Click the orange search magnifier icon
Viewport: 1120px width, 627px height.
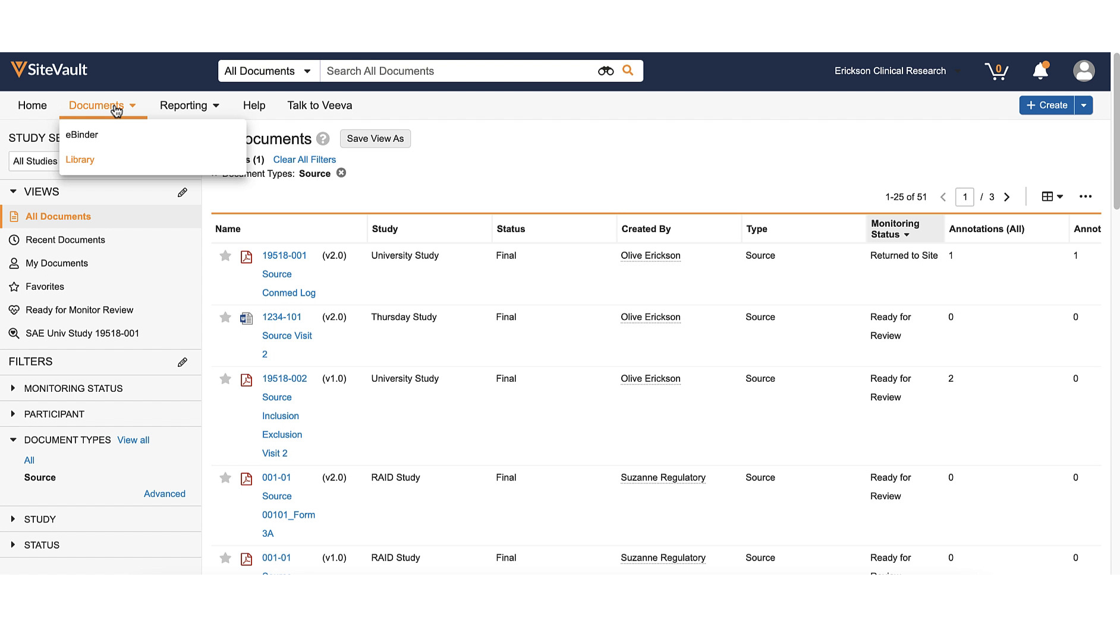(x=628, y=70)
